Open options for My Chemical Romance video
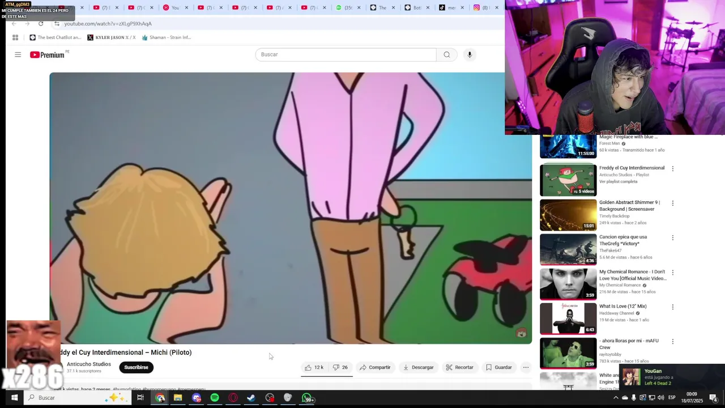 click(x=673, y=273)
